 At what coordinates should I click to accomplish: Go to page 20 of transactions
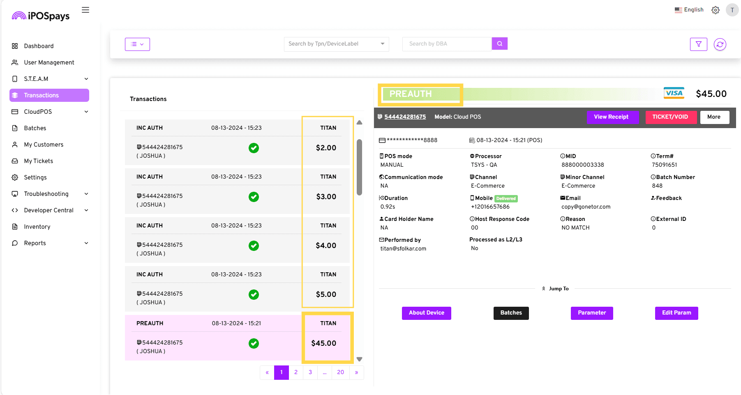tap(341, 372)
